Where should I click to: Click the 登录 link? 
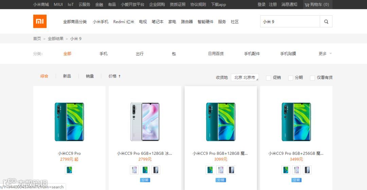tap(261, 4)
